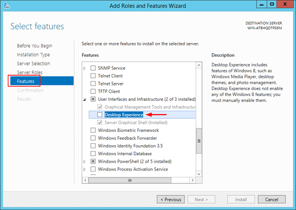Tick the Windows Biometric Framework checkbox
The image size is (296, 210).
(93, 130)
